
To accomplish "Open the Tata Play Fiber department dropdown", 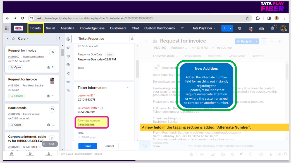I will coord(204,28).
